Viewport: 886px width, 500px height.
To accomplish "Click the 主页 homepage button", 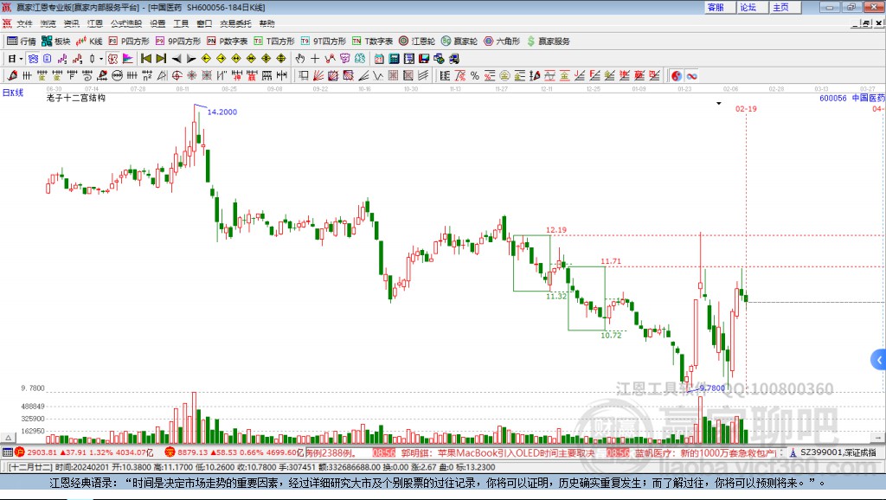I will click(785, 7).
